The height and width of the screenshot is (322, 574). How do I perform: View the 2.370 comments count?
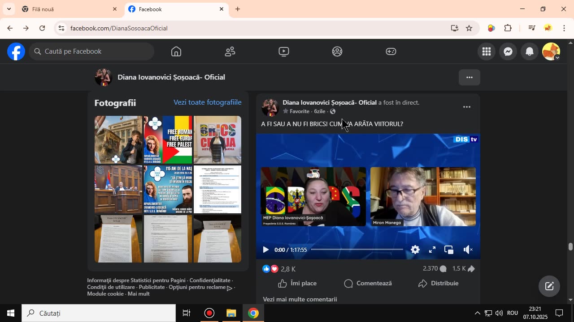click(435, 269)
